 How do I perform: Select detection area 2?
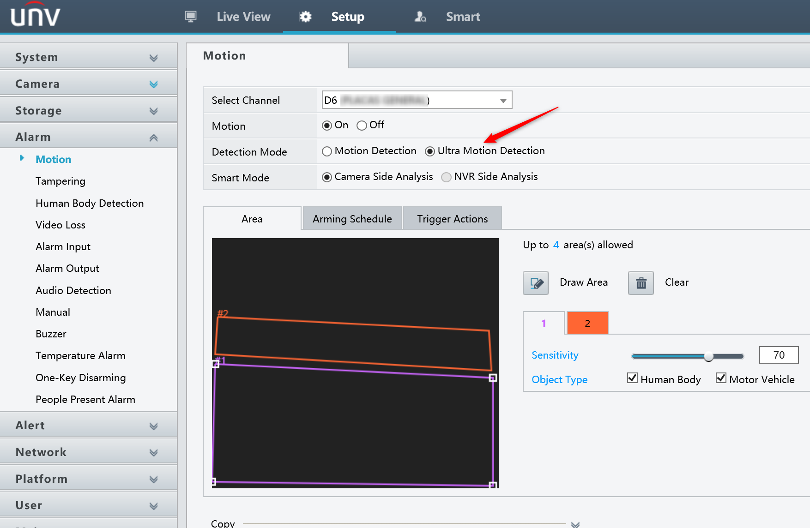[587, 323]
